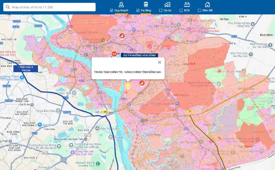Click the KCN factory icon
Viewport: 275px width, 170px height.
[187, 4]
